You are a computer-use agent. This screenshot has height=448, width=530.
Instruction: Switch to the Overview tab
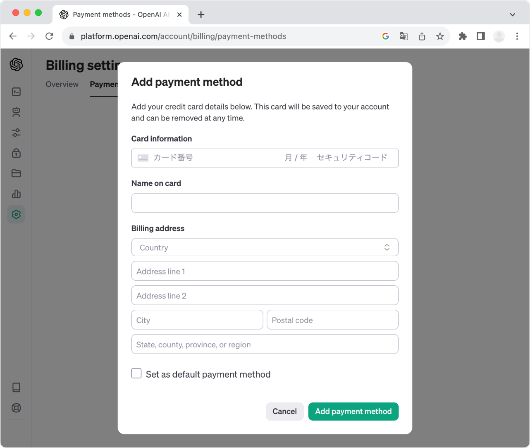(62, 84)
